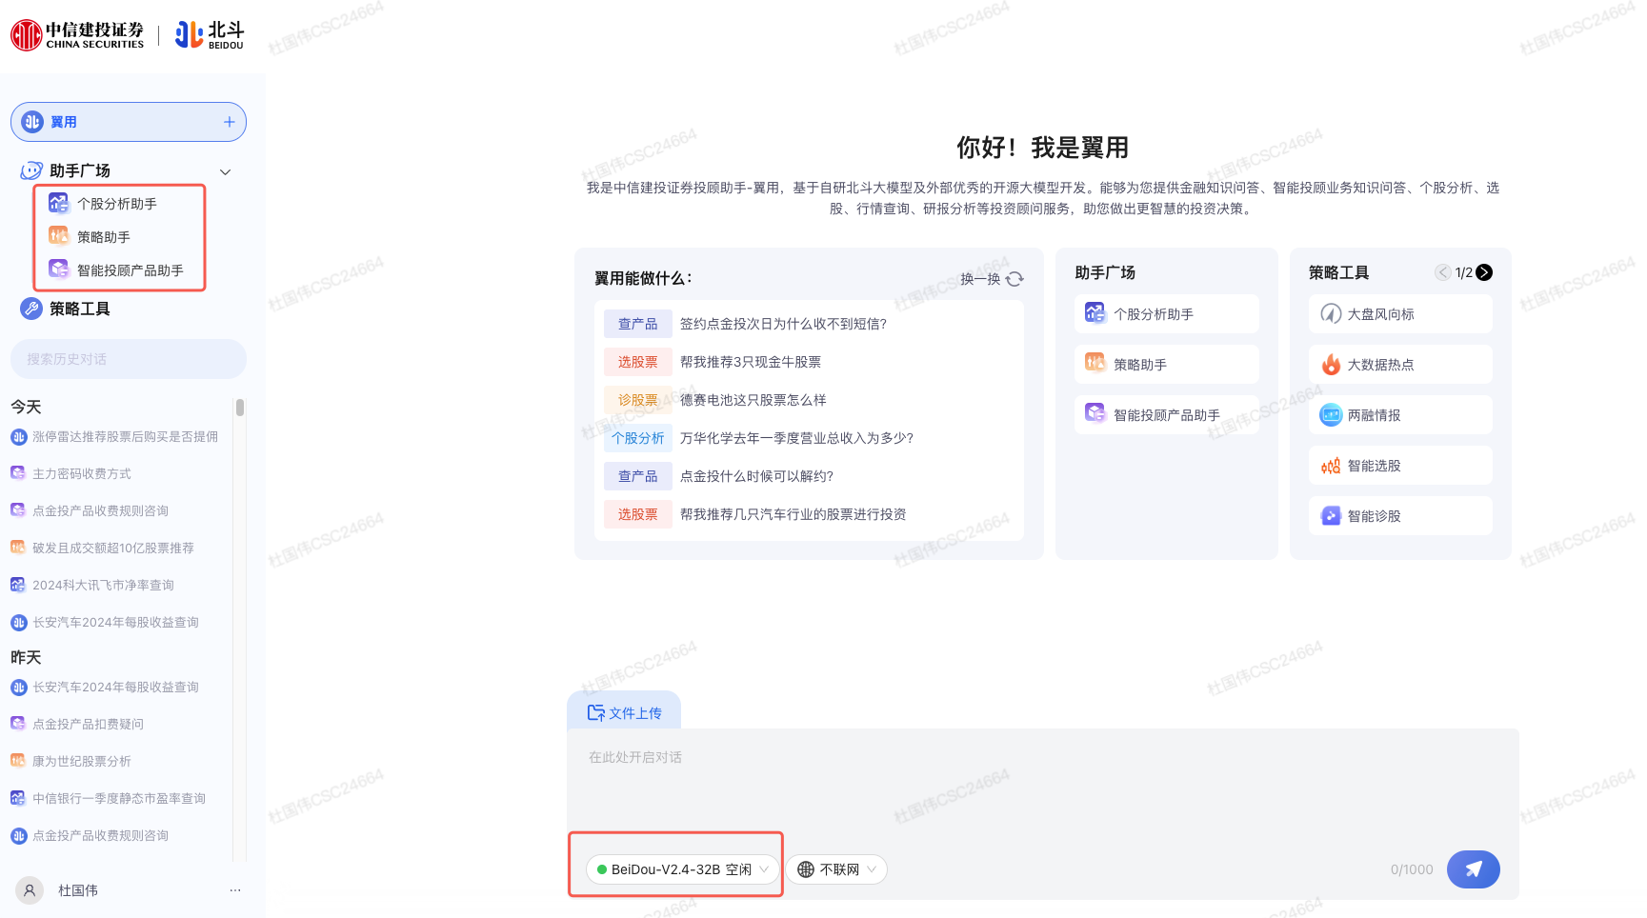The width and height of the screenshot is (1647, 918).
Task: Open the 文件上传 tab
Action: [624, 712]
